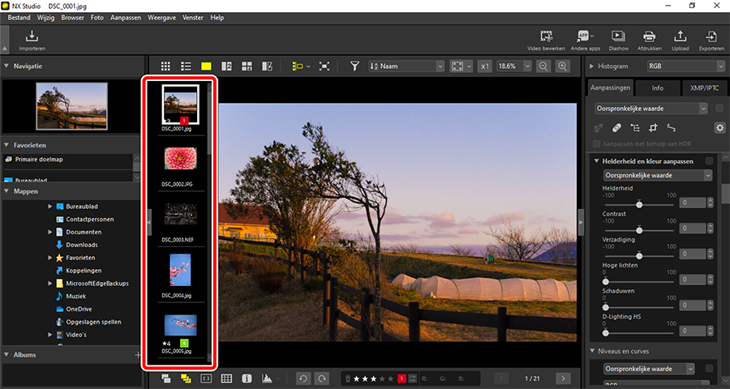Collapse the Favorieten panel
This screenshot has height=389, width=730.
point(6,145)
